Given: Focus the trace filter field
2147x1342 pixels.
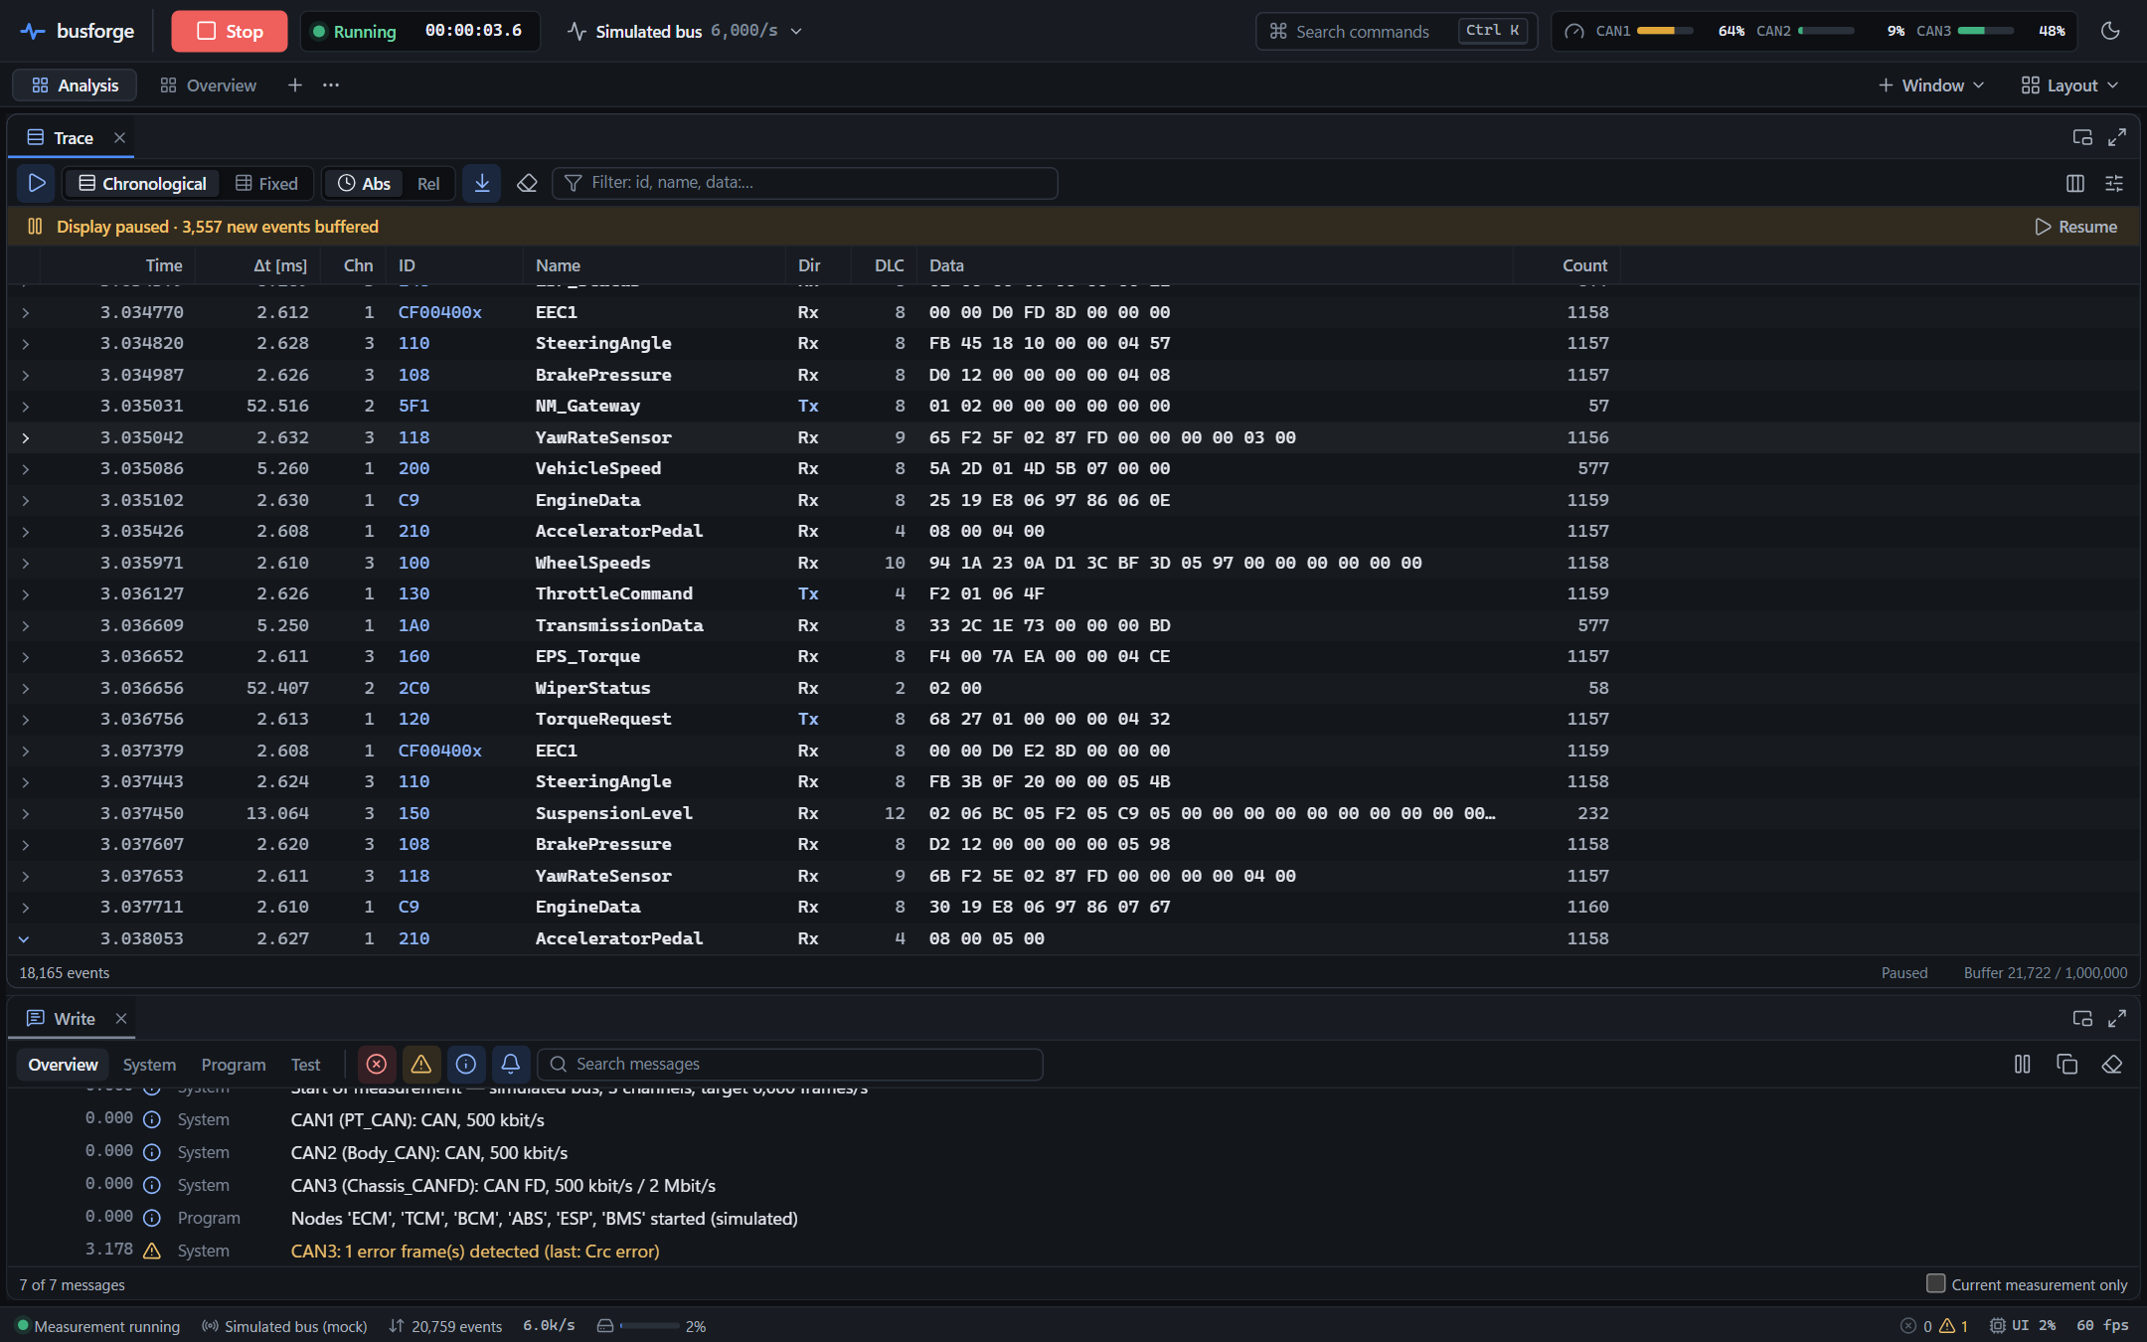Looking at the screenshot, I should tap(805, 183).
